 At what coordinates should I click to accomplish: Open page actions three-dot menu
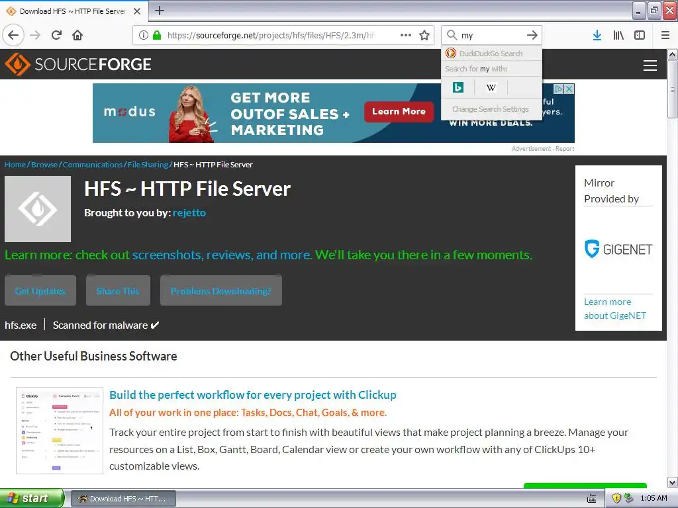(x=406, y=35)
